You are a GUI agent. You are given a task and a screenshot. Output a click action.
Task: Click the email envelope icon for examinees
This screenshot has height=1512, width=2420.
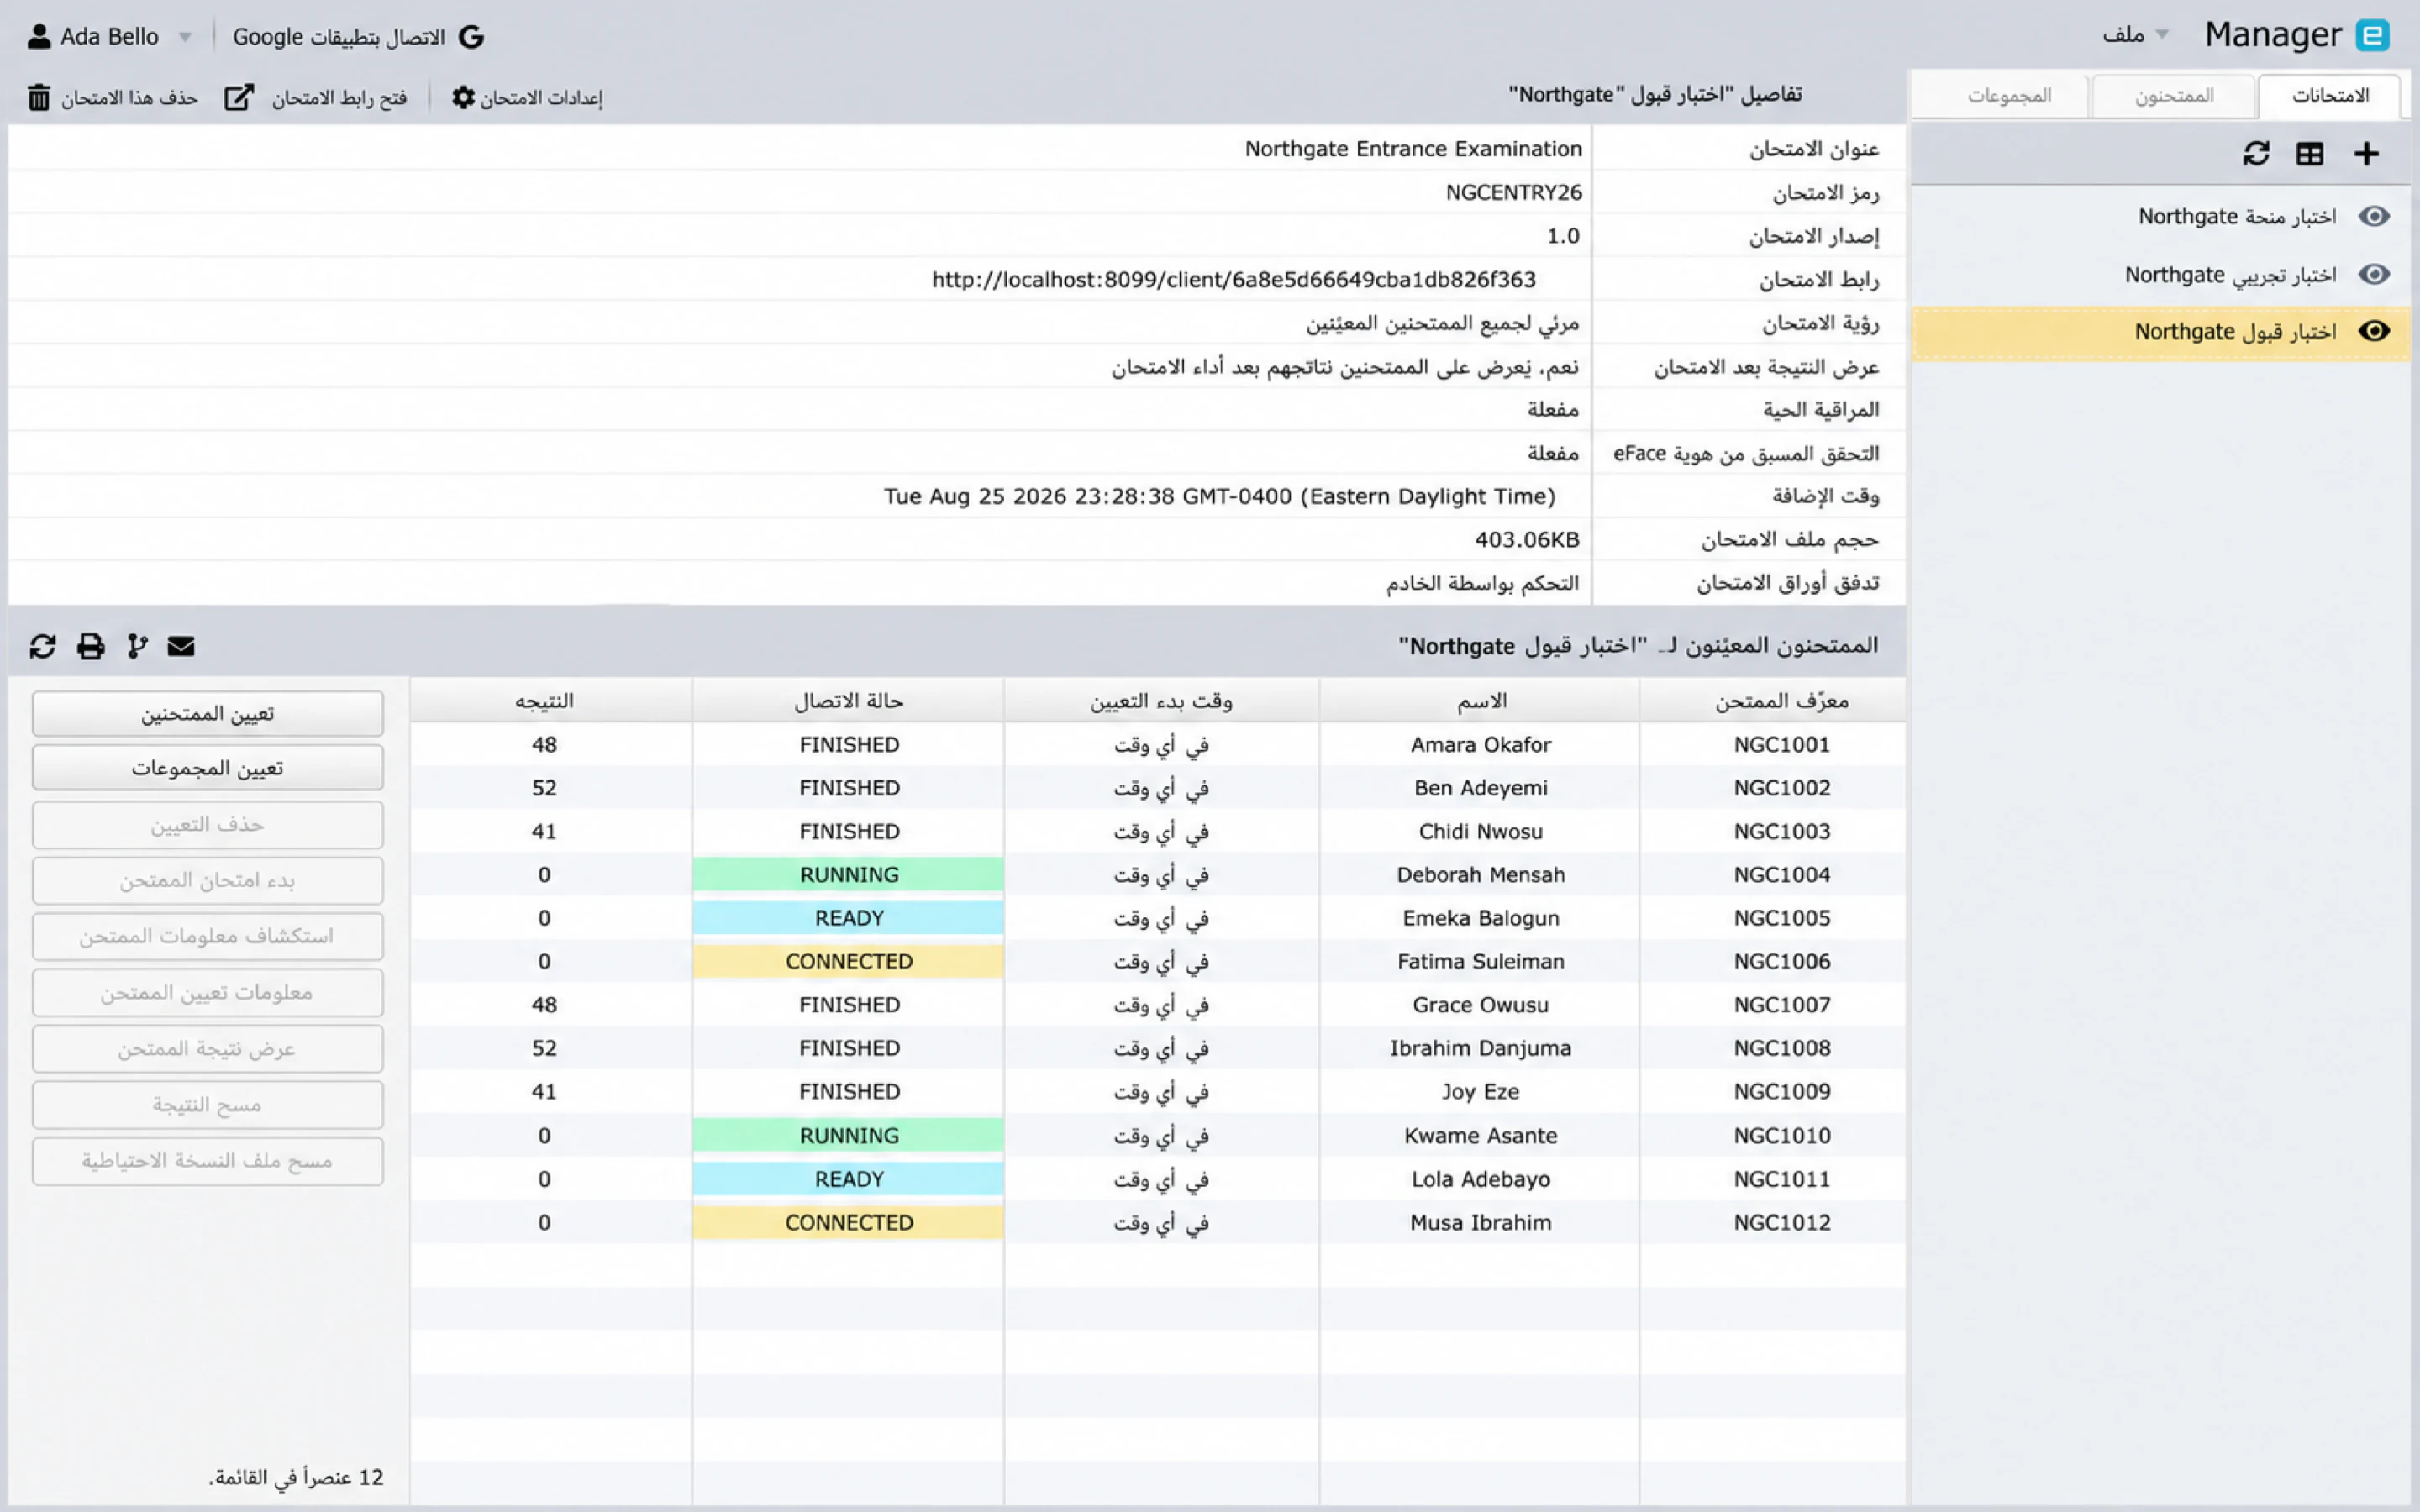181,646
